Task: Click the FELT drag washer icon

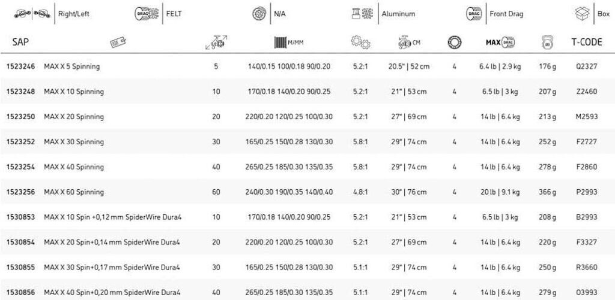Action: [146, 14]
